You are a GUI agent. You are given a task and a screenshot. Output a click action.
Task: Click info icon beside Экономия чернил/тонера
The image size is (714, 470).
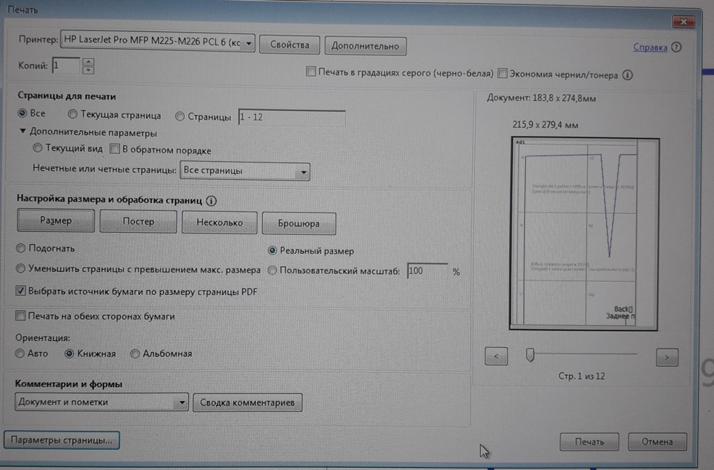click(x=628, y=74)
